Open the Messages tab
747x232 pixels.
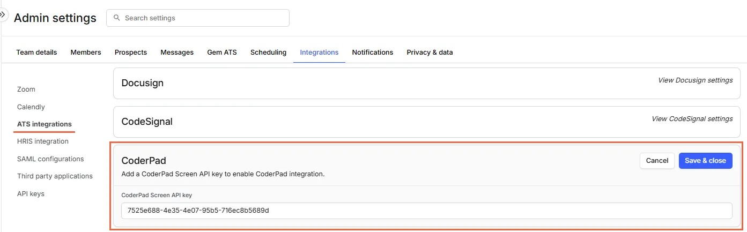(x=177, y=53)
